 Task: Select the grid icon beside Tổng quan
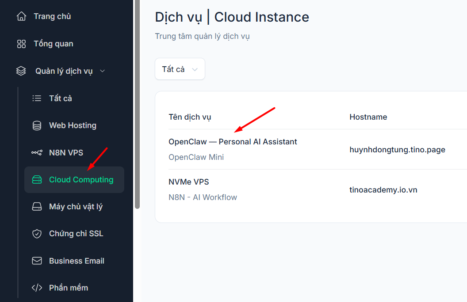[x=21, y=43]
